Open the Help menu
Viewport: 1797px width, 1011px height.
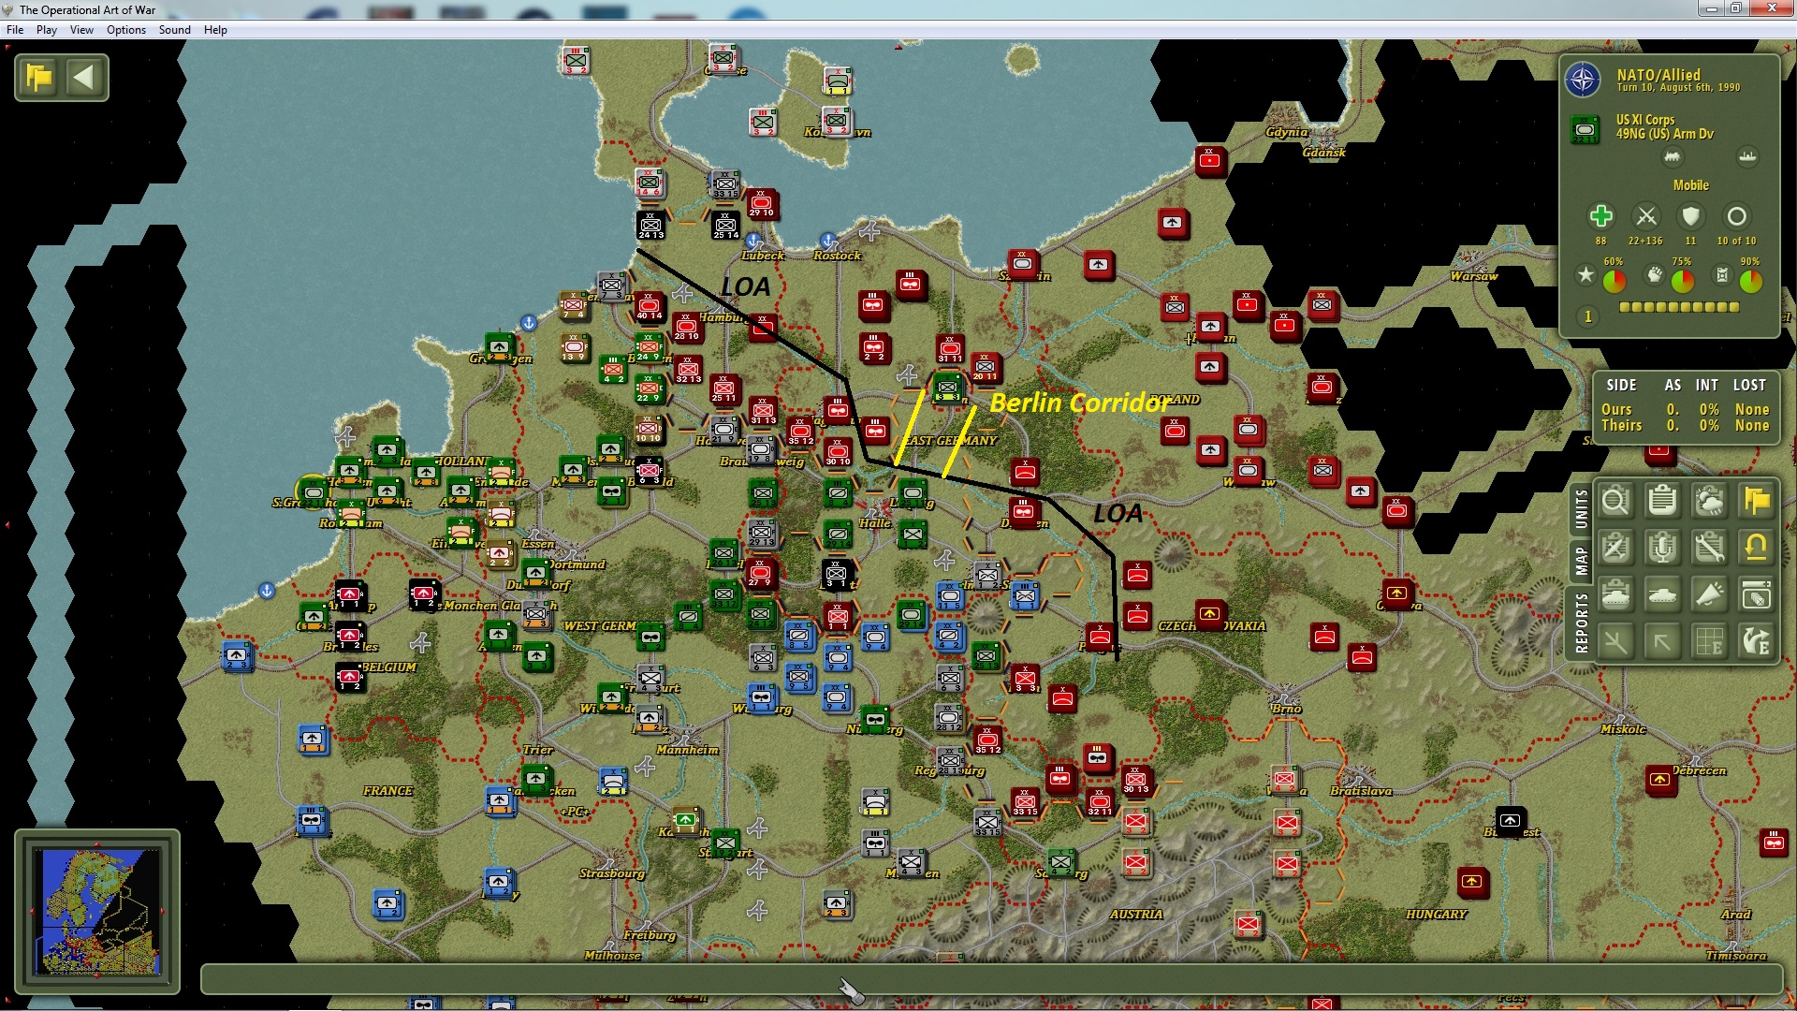coord(215,30)
